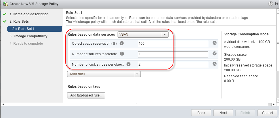Image resolution: width=279 pixels, height=118 pixels.
Task: Open help with the question mark icon
Action: (x=271, y=4)
